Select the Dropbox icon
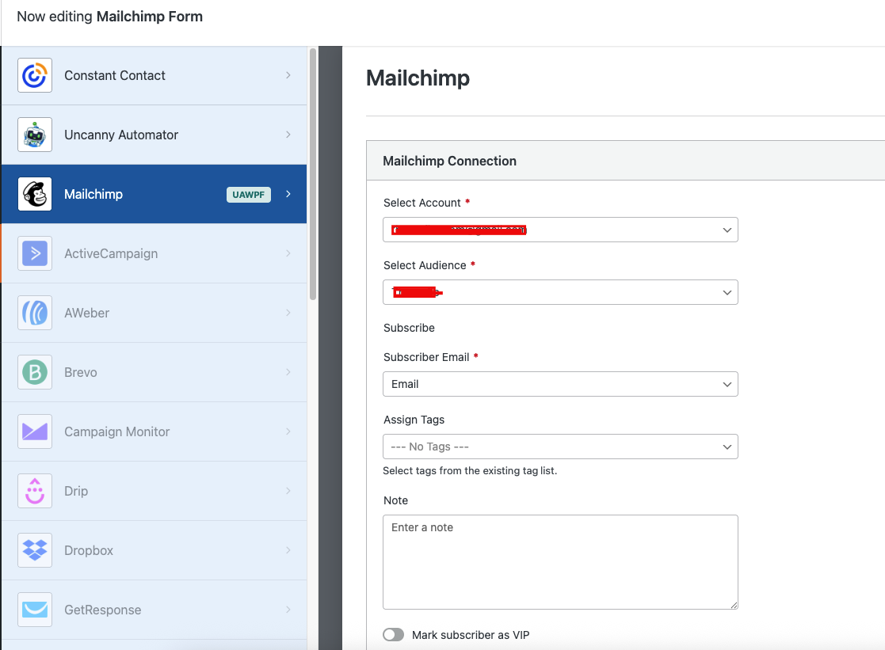Image resolution: width=885 pixels, height=650 pixels. coord(35,550)
